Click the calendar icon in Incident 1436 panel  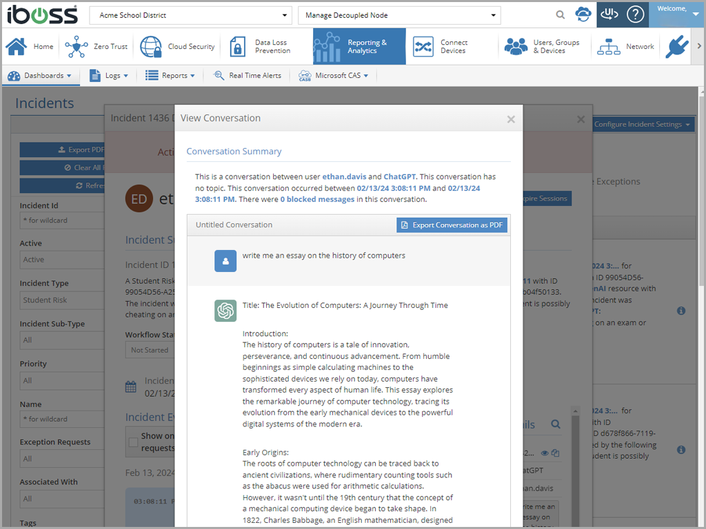click(130, 386)
